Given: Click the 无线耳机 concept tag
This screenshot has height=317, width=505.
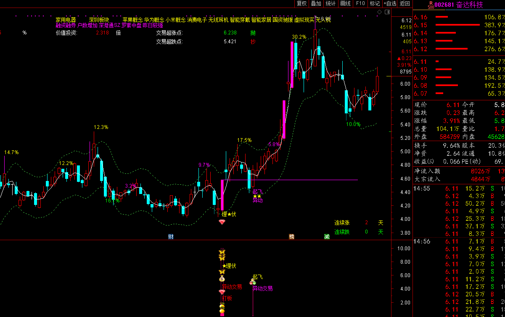Looking at the screenshot, I should (219, 20).
